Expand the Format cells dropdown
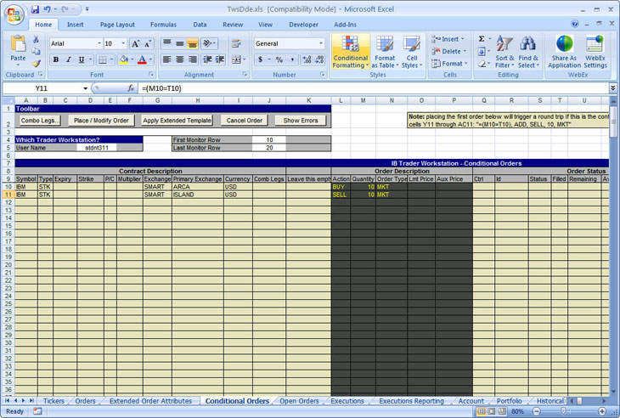 point(466,63)
